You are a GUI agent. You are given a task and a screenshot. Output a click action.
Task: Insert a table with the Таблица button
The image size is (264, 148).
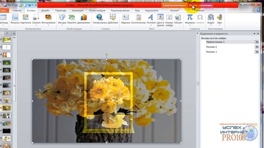[x=3, y=19]
